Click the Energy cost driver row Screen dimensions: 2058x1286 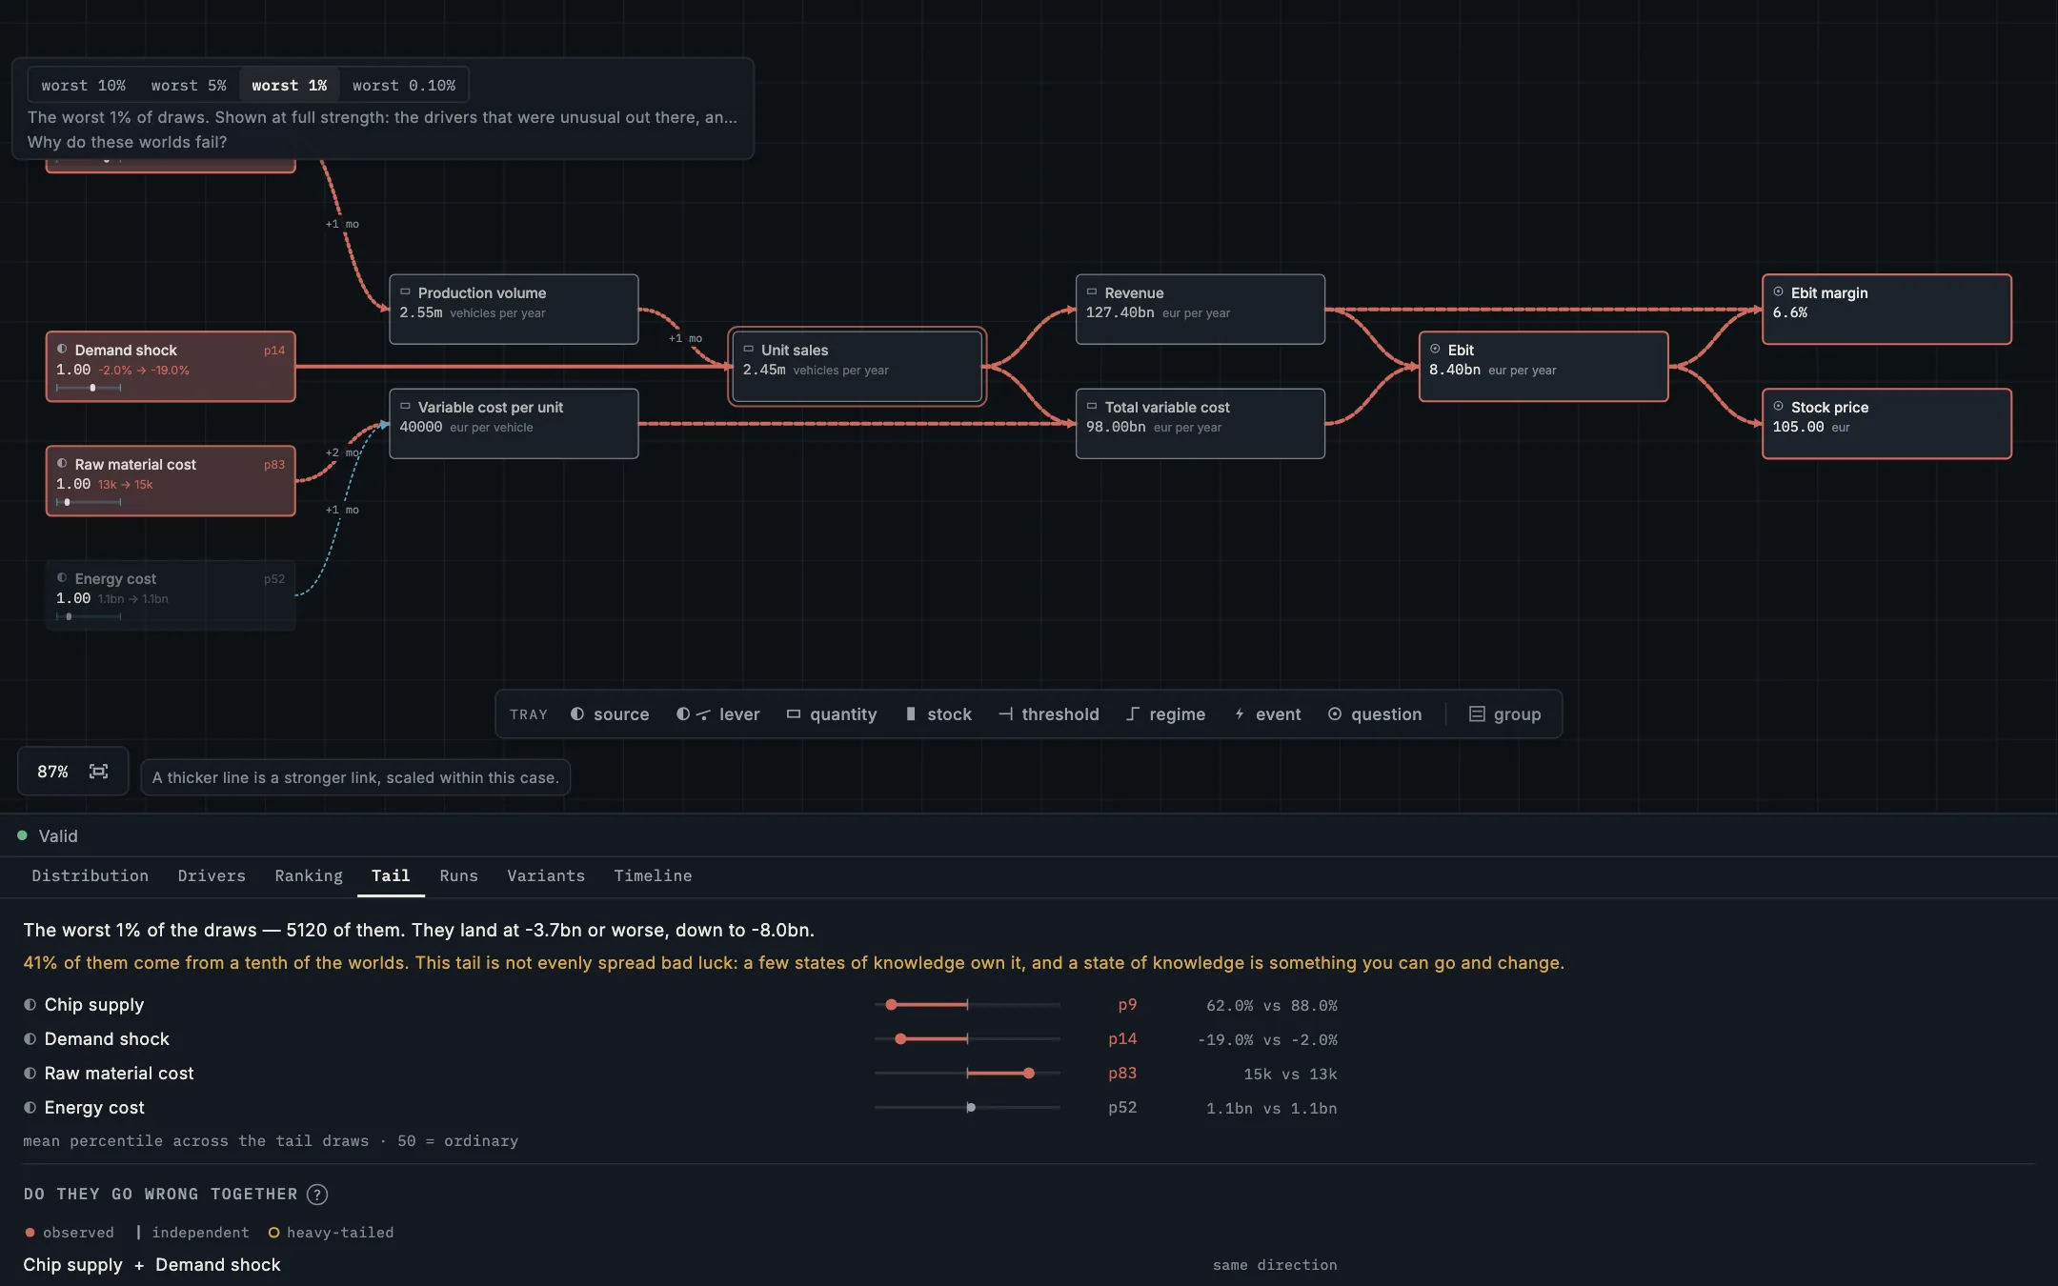click(680, 1108)
